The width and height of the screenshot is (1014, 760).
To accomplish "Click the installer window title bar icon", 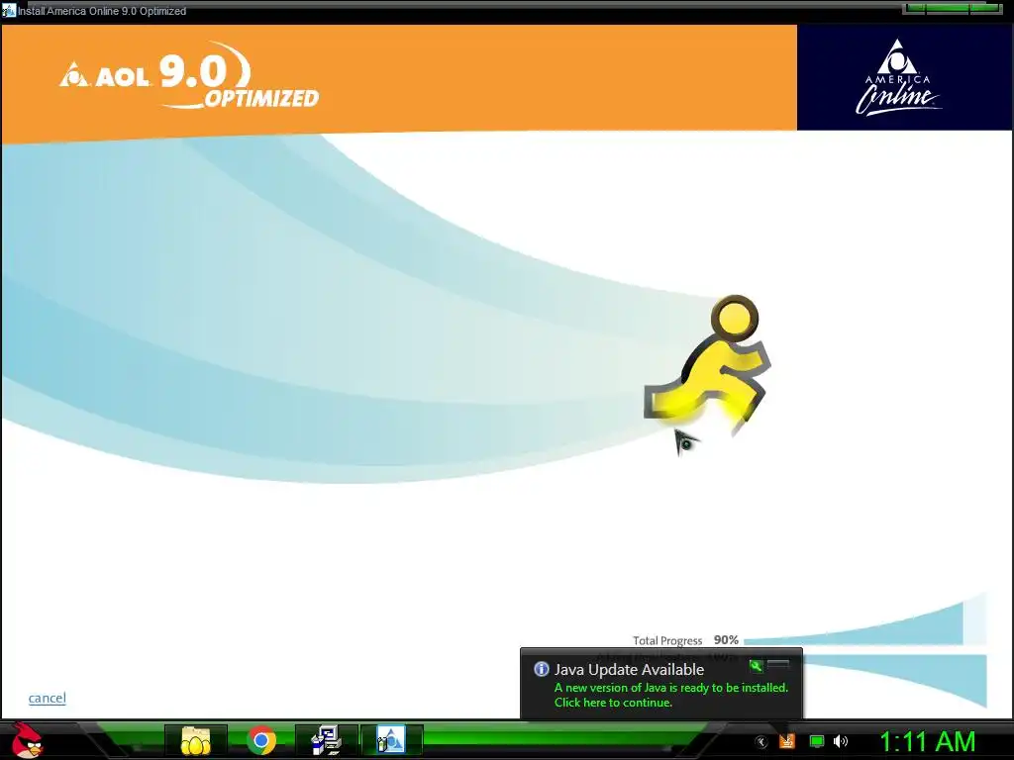I will pos(9,10).
